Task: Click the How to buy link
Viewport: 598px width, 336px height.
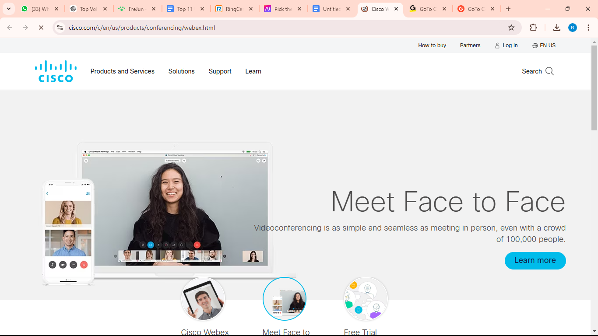Action: point(432,45)
